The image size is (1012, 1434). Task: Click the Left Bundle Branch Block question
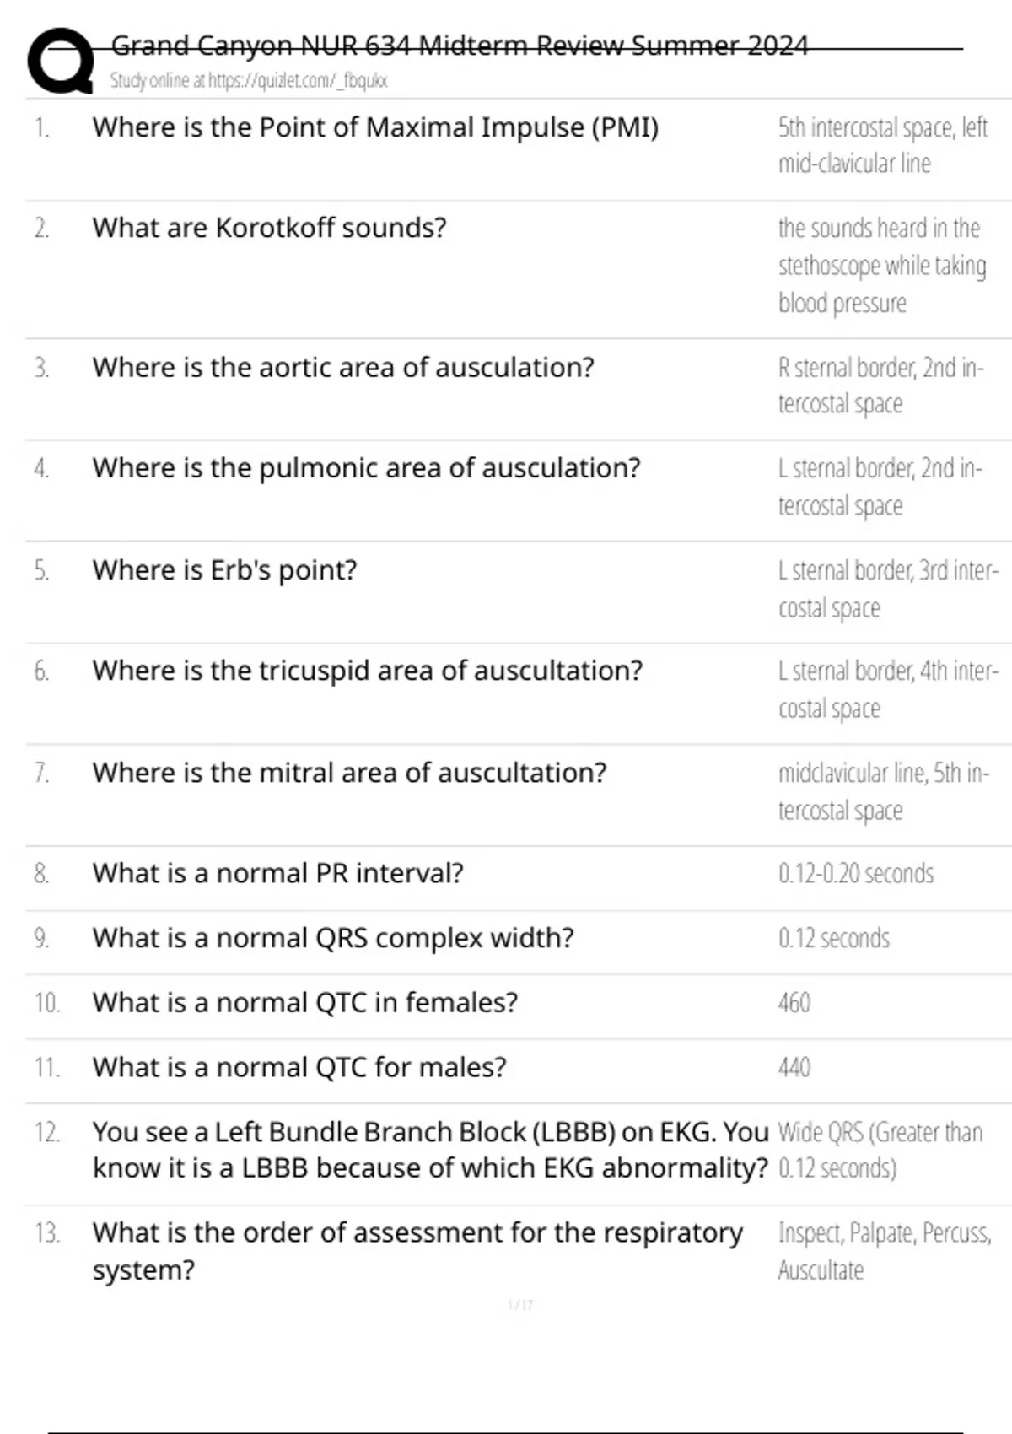430,1150
